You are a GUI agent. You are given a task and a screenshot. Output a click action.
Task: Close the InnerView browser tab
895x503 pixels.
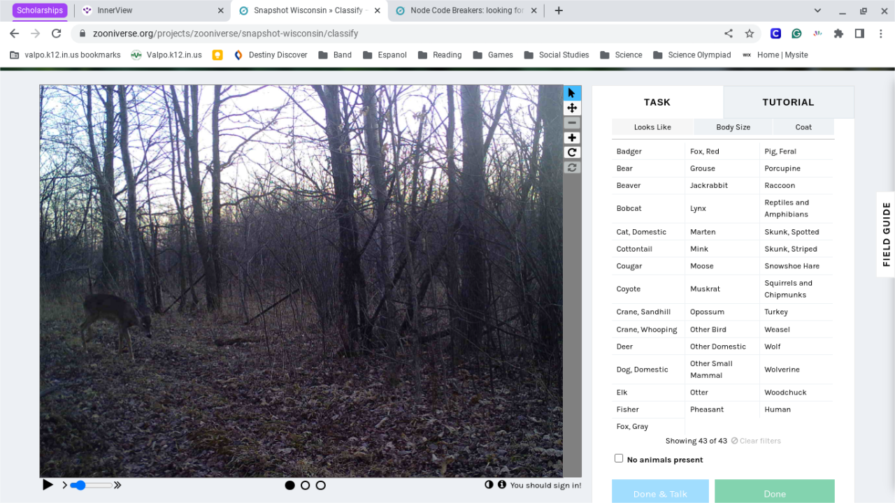[x=220, y=10]
